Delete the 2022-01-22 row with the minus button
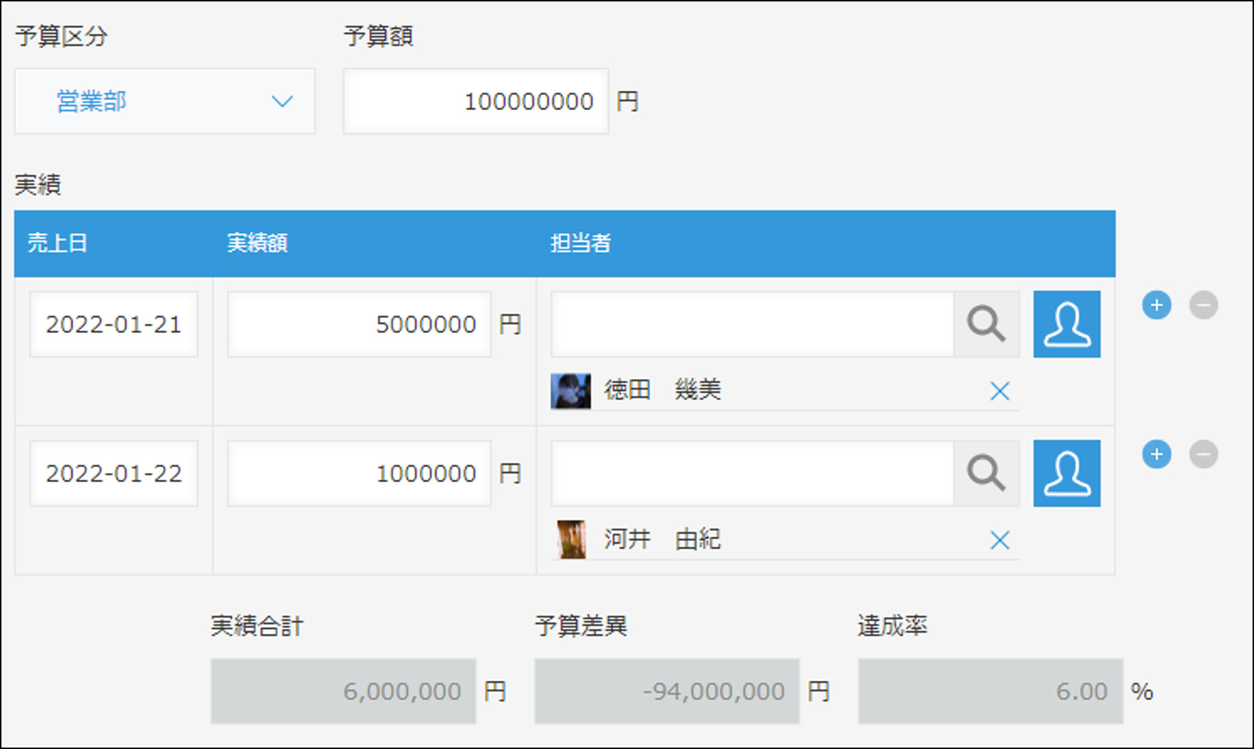Viewport: 1254px width, 749px height. [x=1203, y=454]
